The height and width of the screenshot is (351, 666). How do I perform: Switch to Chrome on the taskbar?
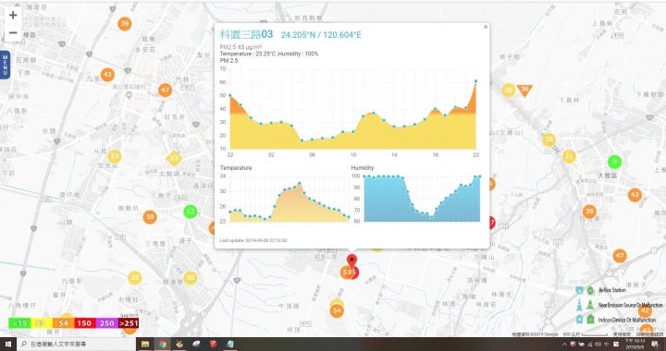coord(162,345)
